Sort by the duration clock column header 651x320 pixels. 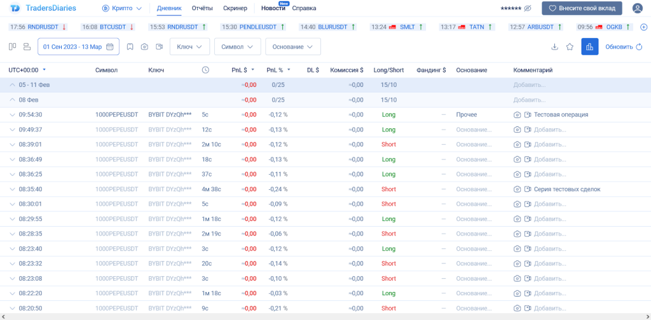point(205,70)
